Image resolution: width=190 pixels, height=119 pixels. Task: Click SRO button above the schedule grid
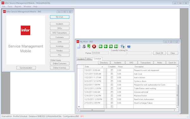point(131,62)
